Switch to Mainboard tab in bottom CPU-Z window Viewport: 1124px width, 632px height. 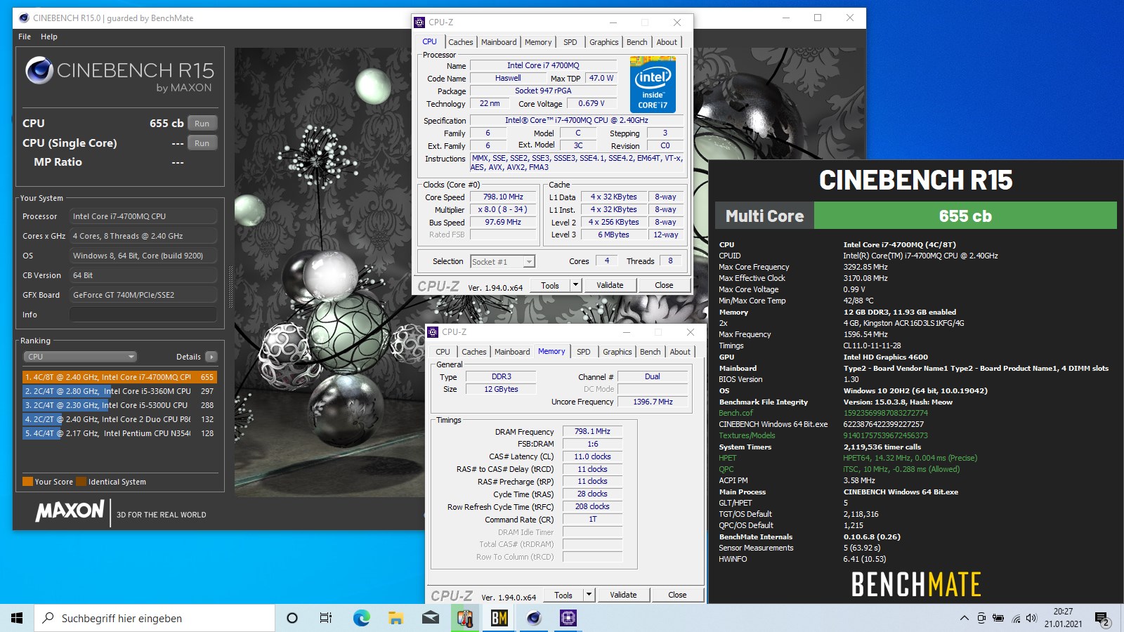(x=512, y=352)
